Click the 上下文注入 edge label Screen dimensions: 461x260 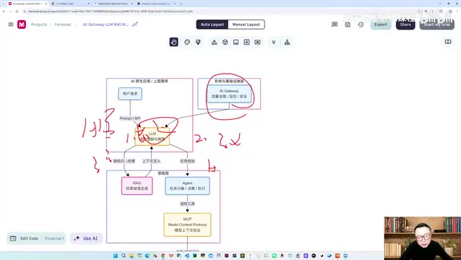point(152,161)
